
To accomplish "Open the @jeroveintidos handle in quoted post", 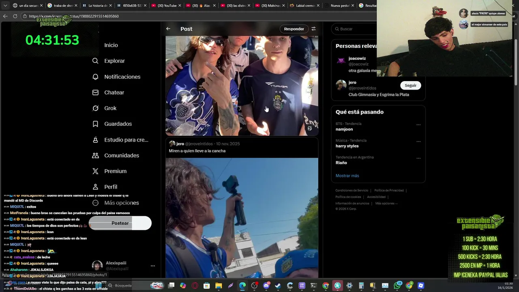I will tap(199, 144).
